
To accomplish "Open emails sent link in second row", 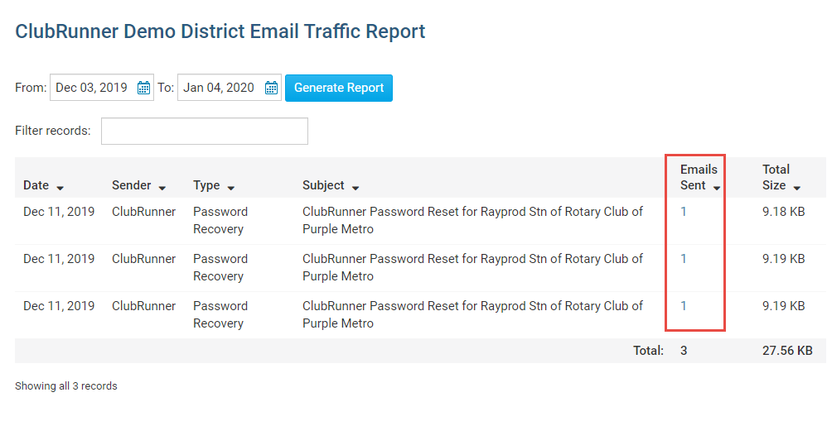I will [x=684, y=259].
